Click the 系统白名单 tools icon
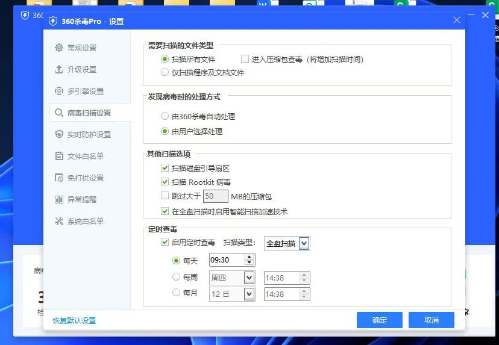The image size is (499, 345). pyautogui.click(x=59, y=221)
